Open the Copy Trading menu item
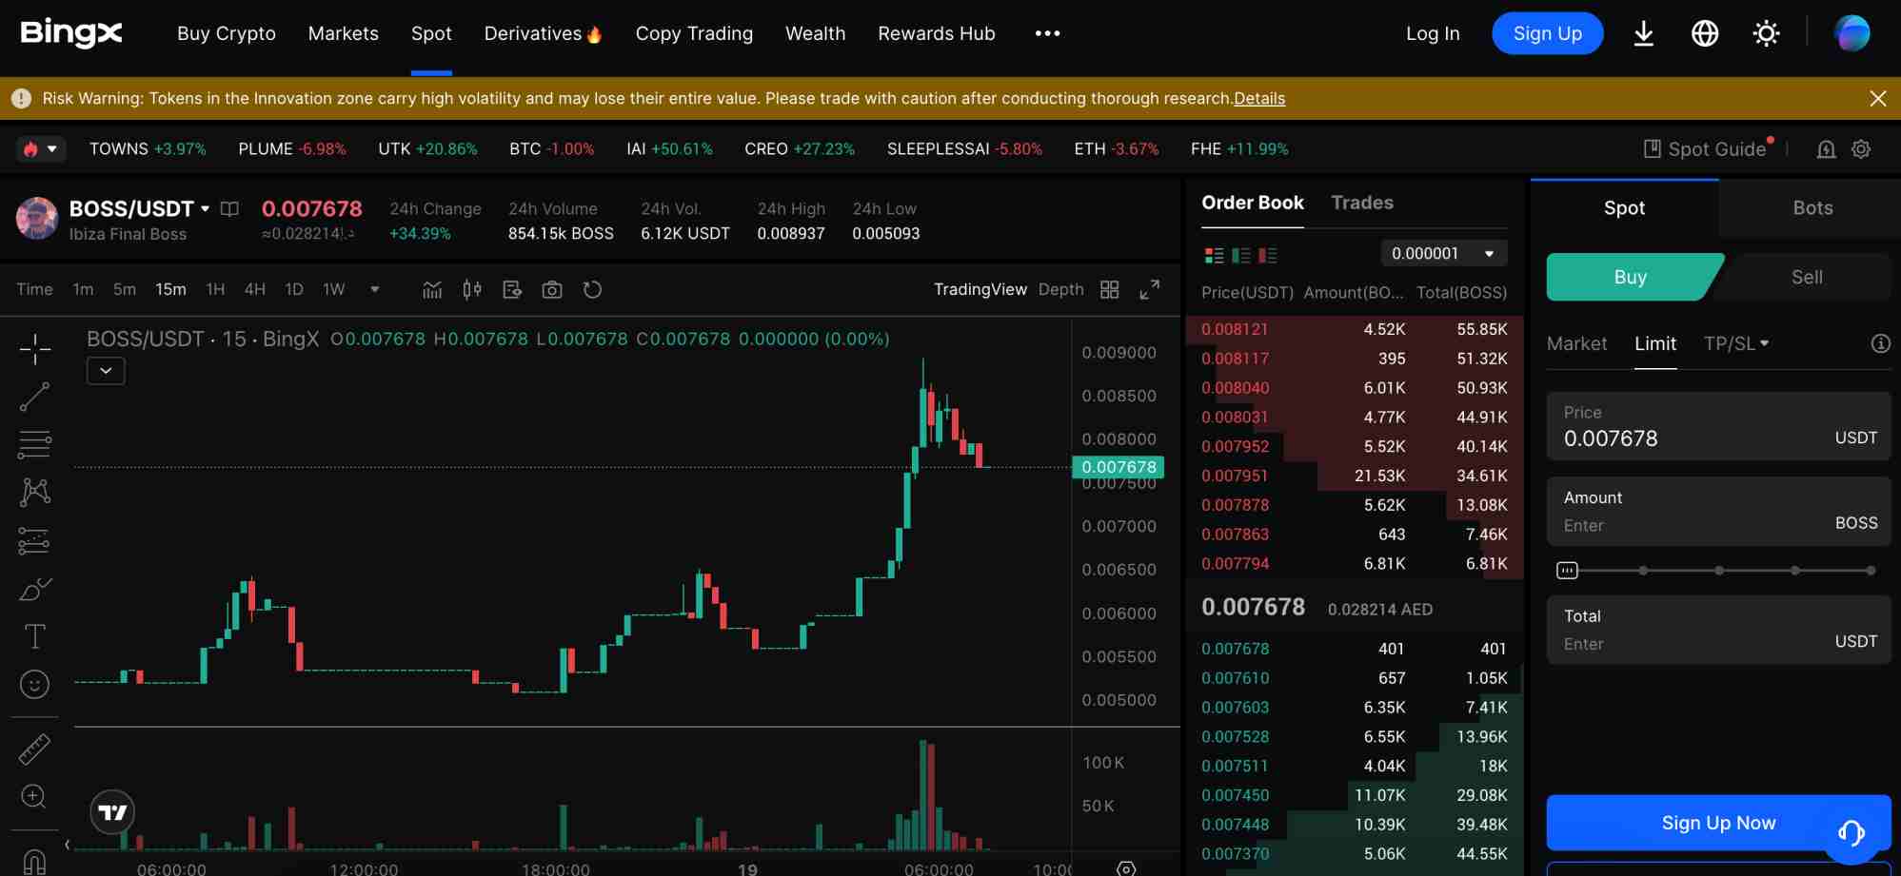This screenshot has width=1901, height=876. (x=694, y=33)
